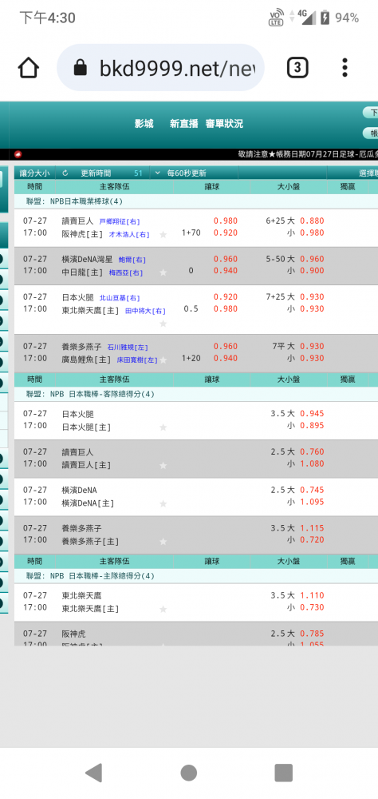Star the 日本火腿[主] away-total row
Image resolution: width=378 pixels, height=799 pixels.
[x=163, y=427]
